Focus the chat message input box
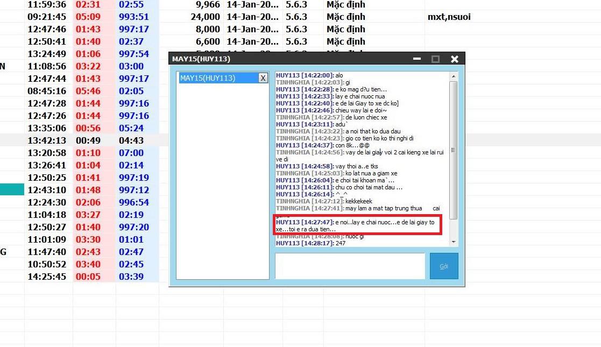This screenshot has width=601, height=347. tap(350, 266)
